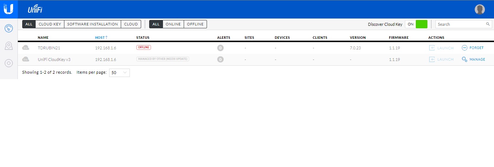Image resolution: width=494 pixels, height=167 pixels.
Task: Click host 192.168.1.6 for UniFi CloudKey v3
Action: (105, 59)
